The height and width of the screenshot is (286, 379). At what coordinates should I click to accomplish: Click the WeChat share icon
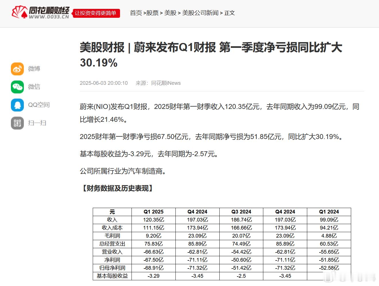click(x=17, y=87)
